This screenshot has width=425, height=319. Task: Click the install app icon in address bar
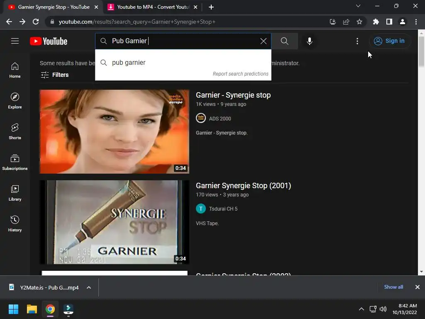[332, 22]
